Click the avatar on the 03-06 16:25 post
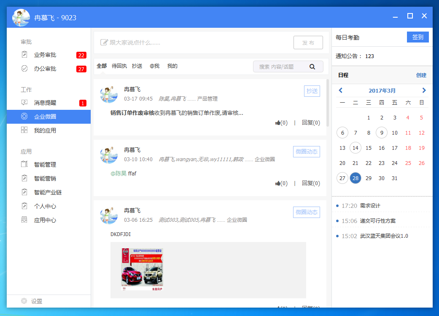439x316 pixels. coord(109,216)
